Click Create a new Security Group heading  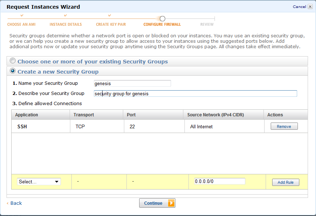coord(58,72)
